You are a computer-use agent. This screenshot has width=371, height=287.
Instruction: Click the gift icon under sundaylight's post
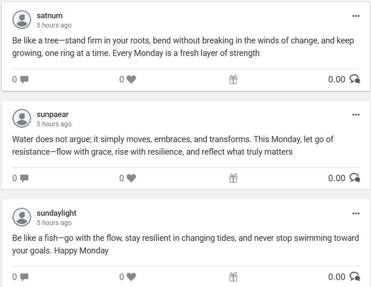coord(233,277)
